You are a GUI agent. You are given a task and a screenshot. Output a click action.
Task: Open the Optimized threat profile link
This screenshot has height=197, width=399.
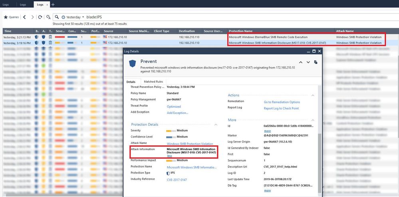pos(174,107)
